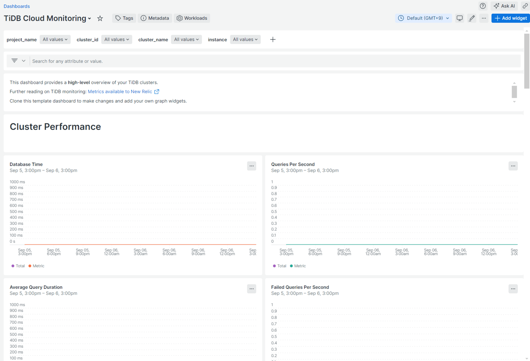Toggle Total series in Queries Per Second legend
Image resolution: width=530 pixels, height=361 pixels.
point(280,266)
